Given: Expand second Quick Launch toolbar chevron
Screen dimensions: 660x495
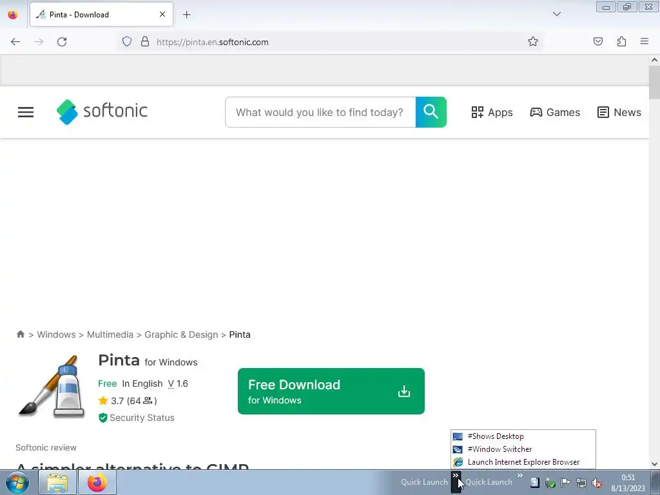Looking at the screenshot, I should pos(520,476).
